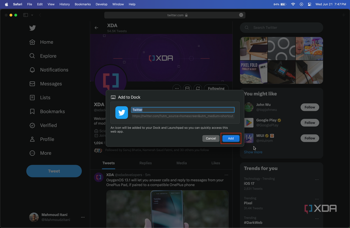Open the OxygenOS tweet image
This screenshot has width=350, height=228.
(x=168, y=209)
